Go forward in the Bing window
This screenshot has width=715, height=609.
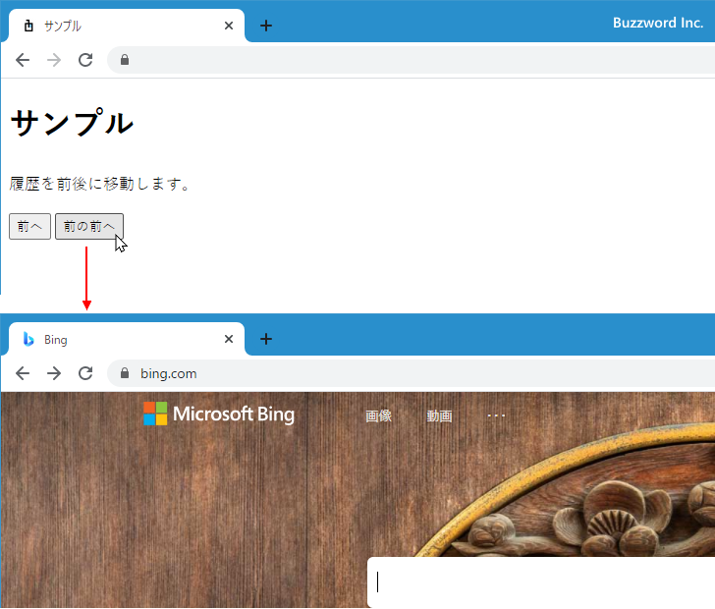(54, 373)
